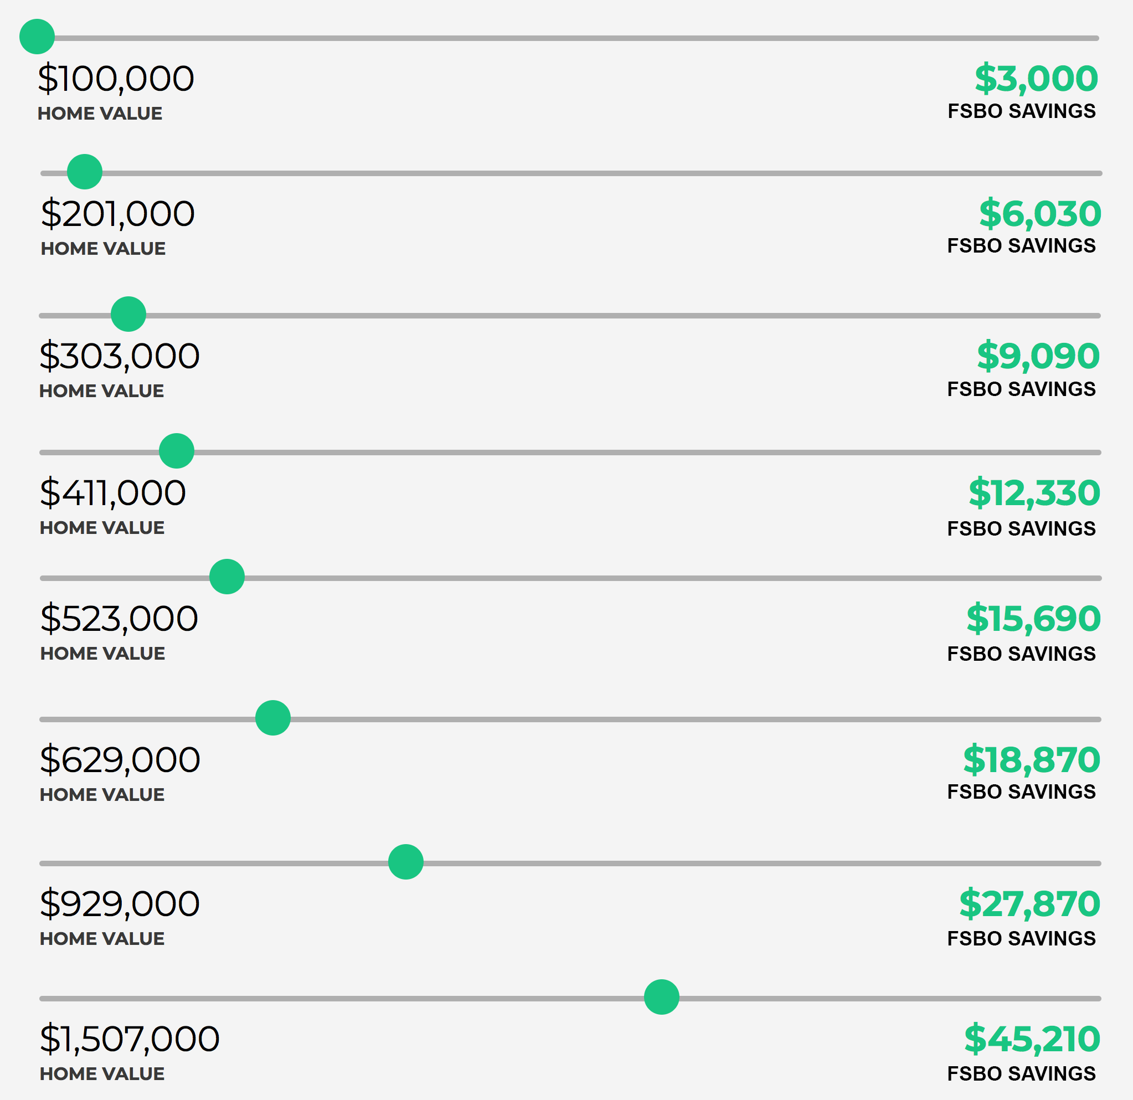Click the slider handle for $100,000 home value
Image resolution: width=1133 pixels, height=1100 pixels.
pos(37,37)
